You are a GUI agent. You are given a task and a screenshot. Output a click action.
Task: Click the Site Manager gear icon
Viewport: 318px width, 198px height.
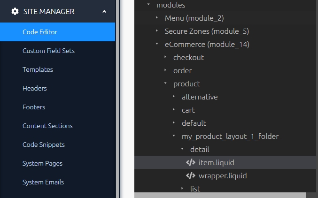[15, 12]
